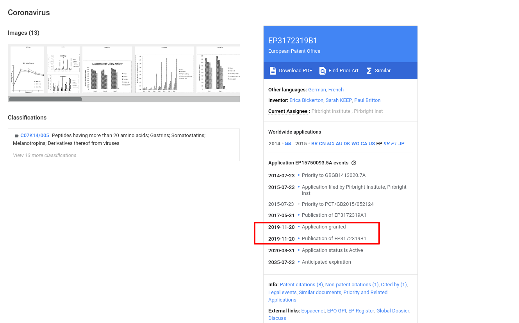
Task: Click the Similar sigma icon
Action: (x=369, y=71)
